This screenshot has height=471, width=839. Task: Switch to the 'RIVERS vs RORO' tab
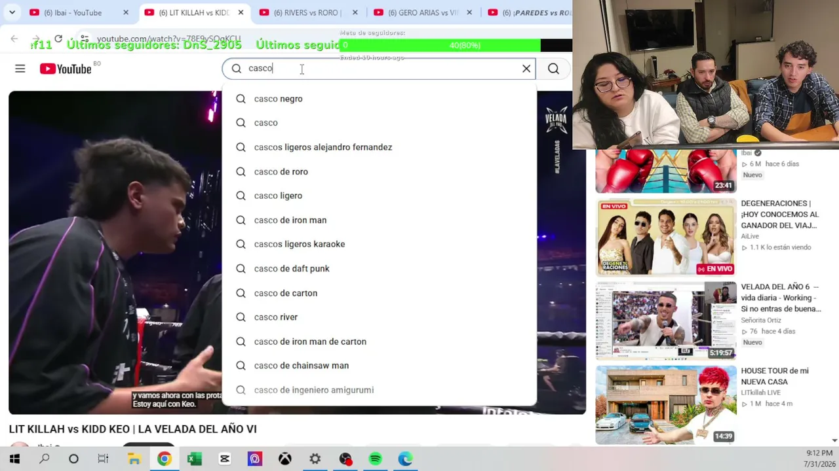tap(307, 12)
